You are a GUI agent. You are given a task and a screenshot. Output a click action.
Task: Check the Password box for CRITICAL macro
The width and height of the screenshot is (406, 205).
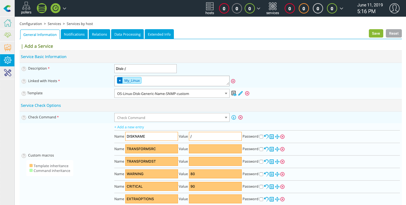pos(261,187)
